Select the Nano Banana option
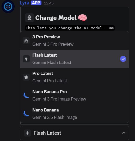Viewport: 135px width, 141px height. [75, 114]
